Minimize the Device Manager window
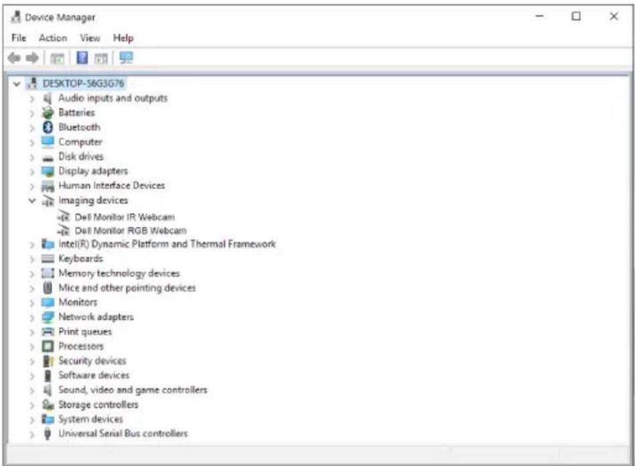This screenshot has height=466, width=635. (x=539, y=16)
